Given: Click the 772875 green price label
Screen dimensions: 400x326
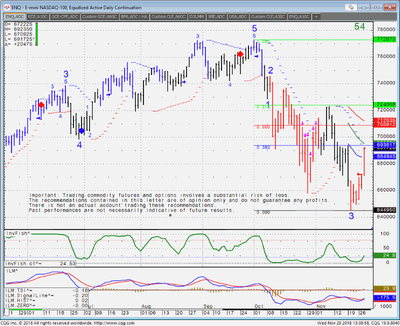Looking at the screenshot, I should [385, 39].
